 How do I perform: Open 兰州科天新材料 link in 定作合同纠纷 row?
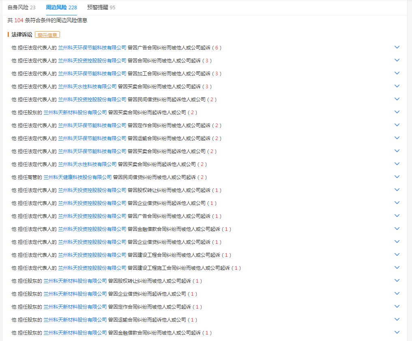[75, 307]
